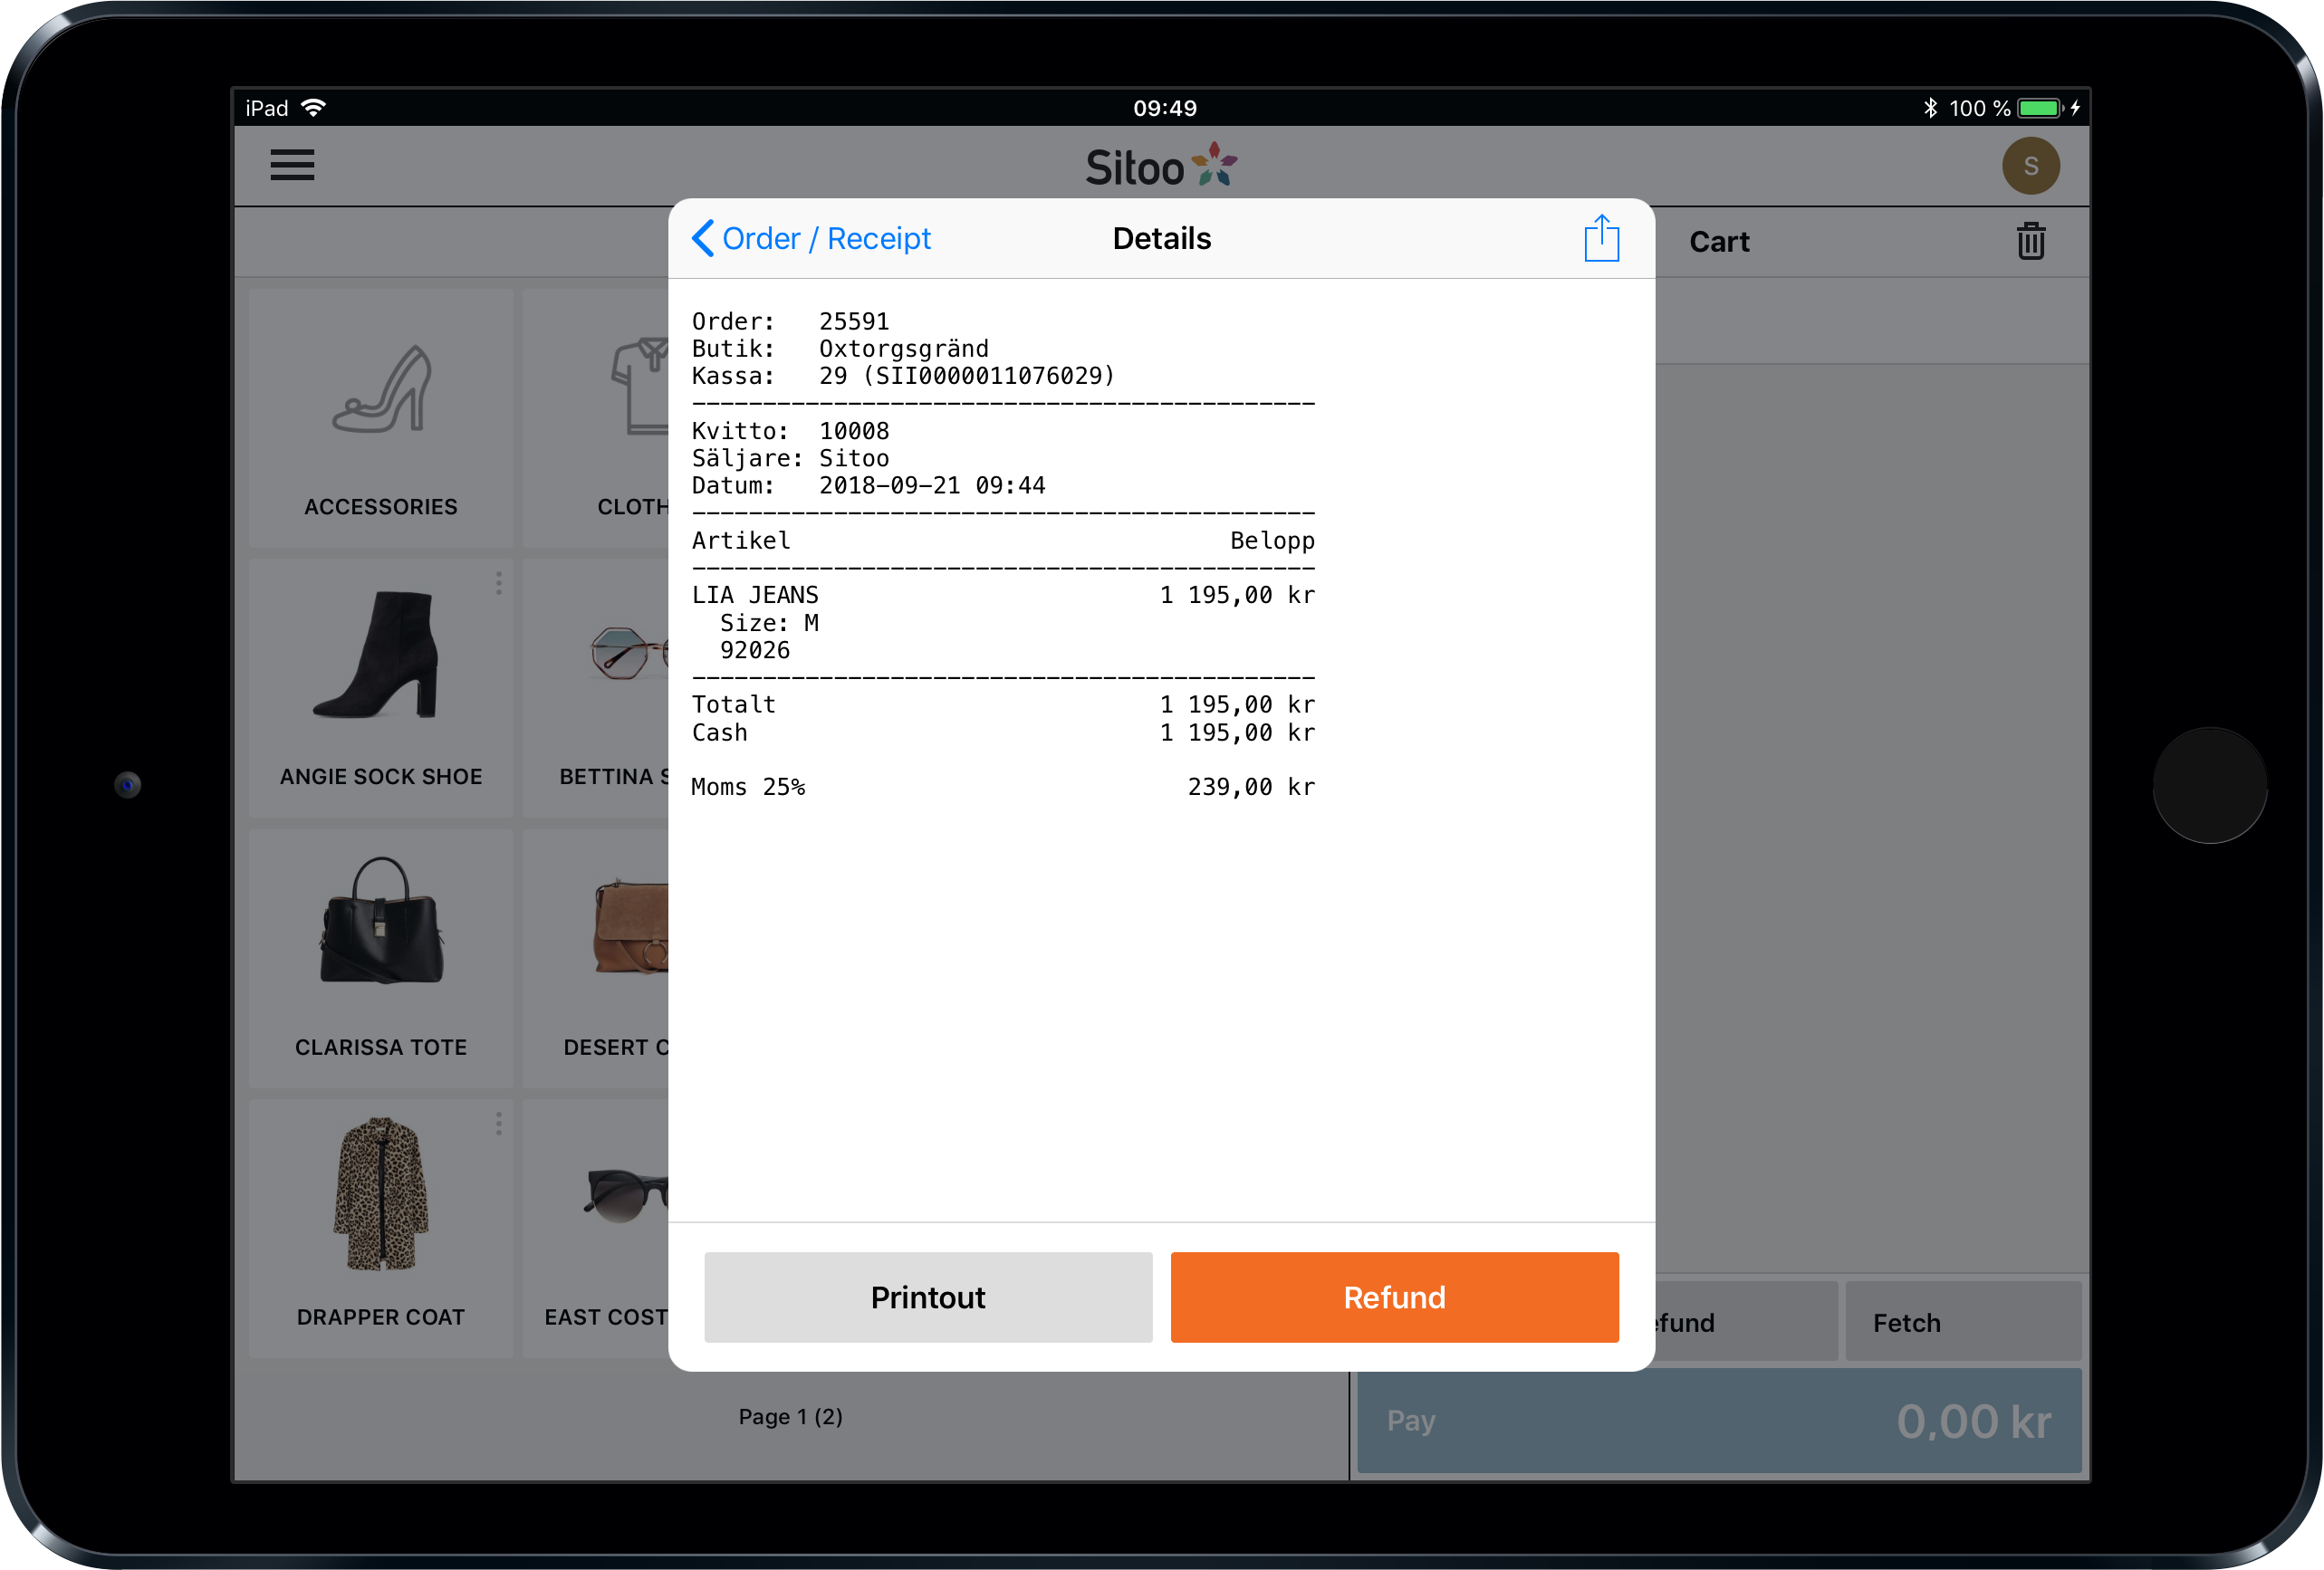
Task: Select the Clarissa Tote product
Action: [x=381, y=958]
